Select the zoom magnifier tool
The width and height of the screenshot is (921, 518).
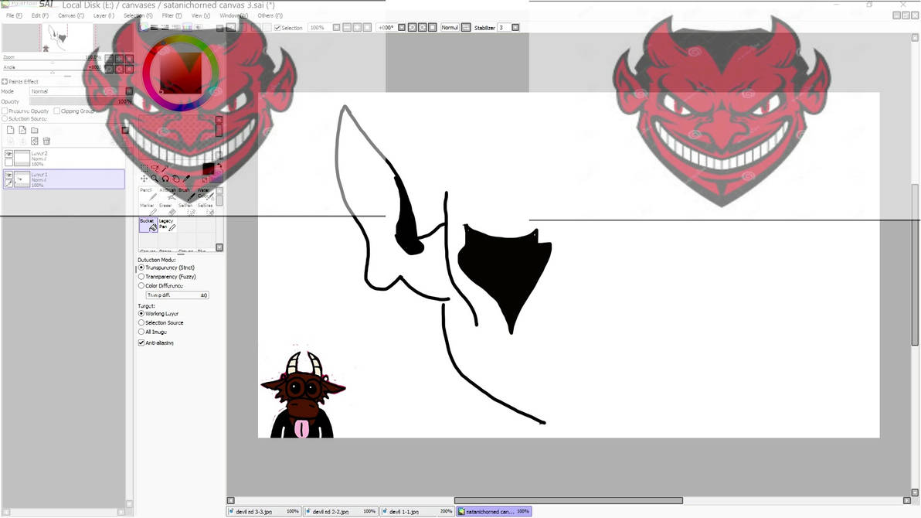coord(155,178)
